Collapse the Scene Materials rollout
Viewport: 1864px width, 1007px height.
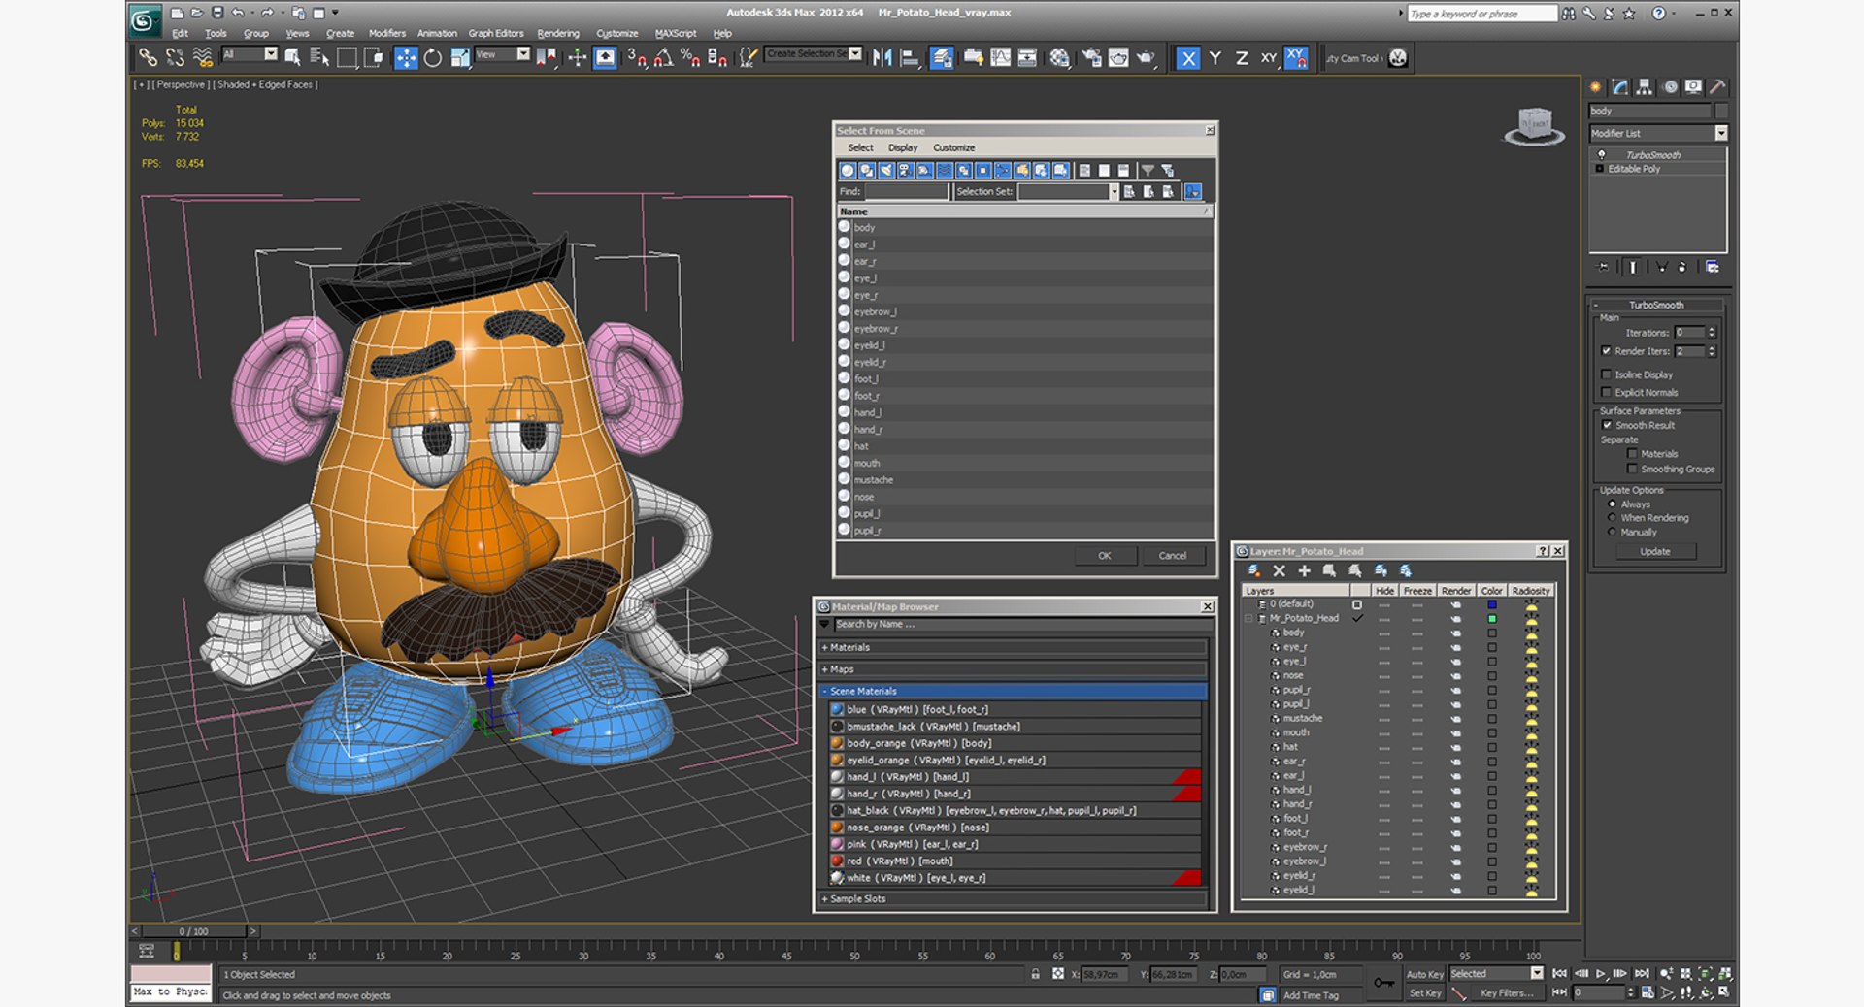click(1014, 691)
